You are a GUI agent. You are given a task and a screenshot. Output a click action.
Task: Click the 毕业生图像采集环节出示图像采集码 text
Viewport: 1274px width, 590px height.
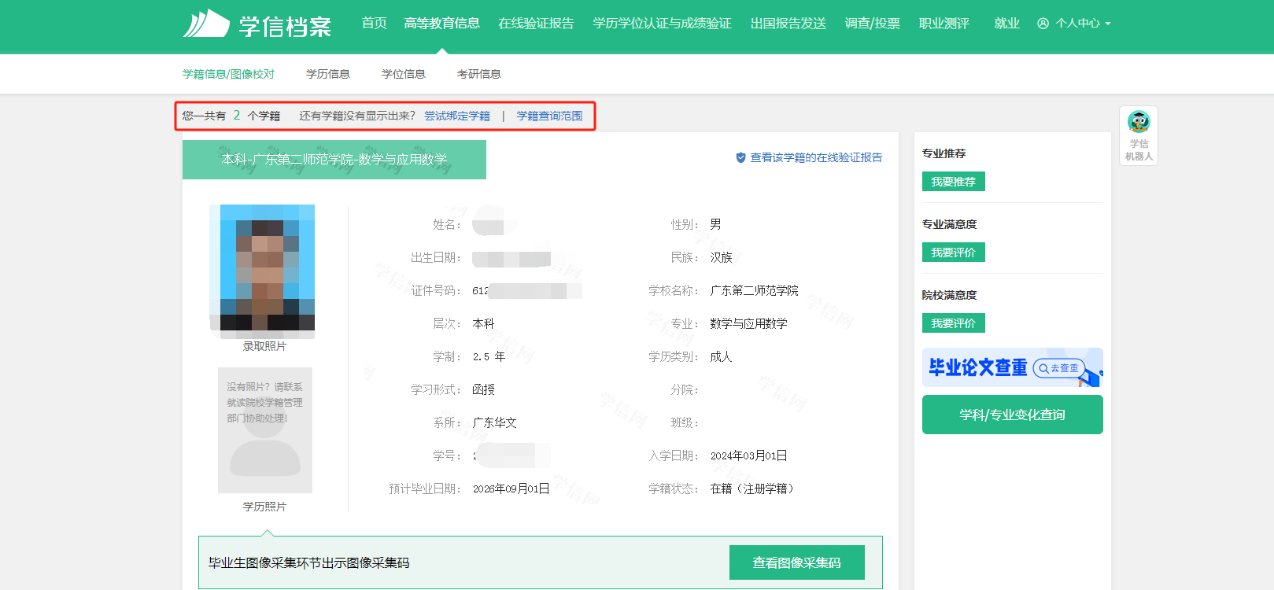tap(308, 562)
